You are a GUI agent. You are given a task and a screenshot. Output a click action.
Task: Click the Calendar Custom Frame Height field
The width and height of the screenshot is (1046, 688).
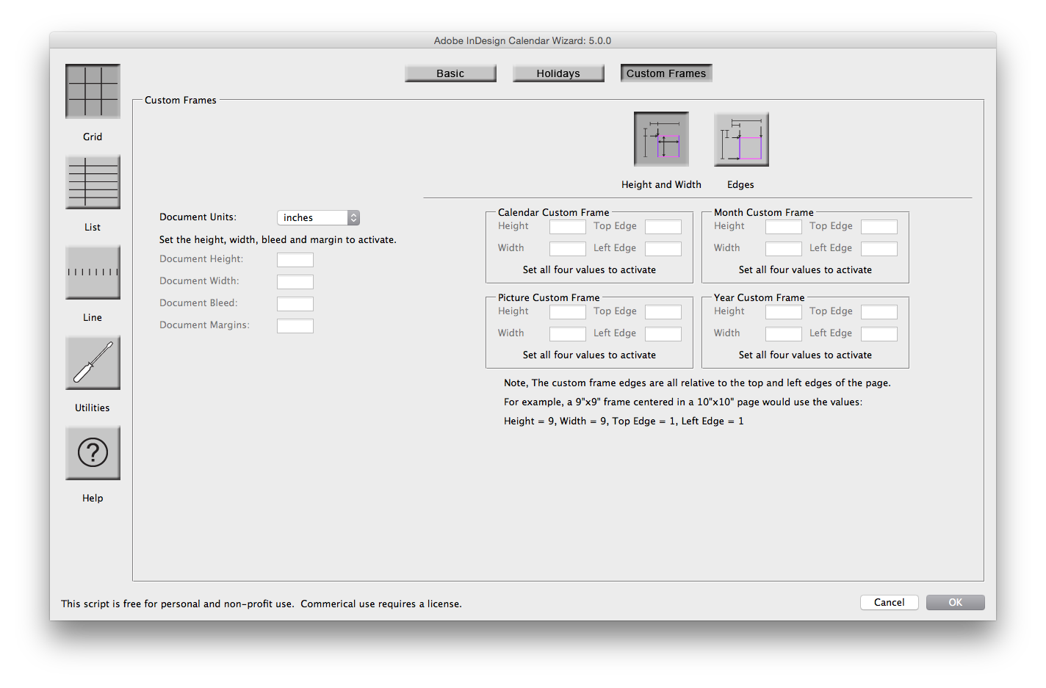click(567, 226)
